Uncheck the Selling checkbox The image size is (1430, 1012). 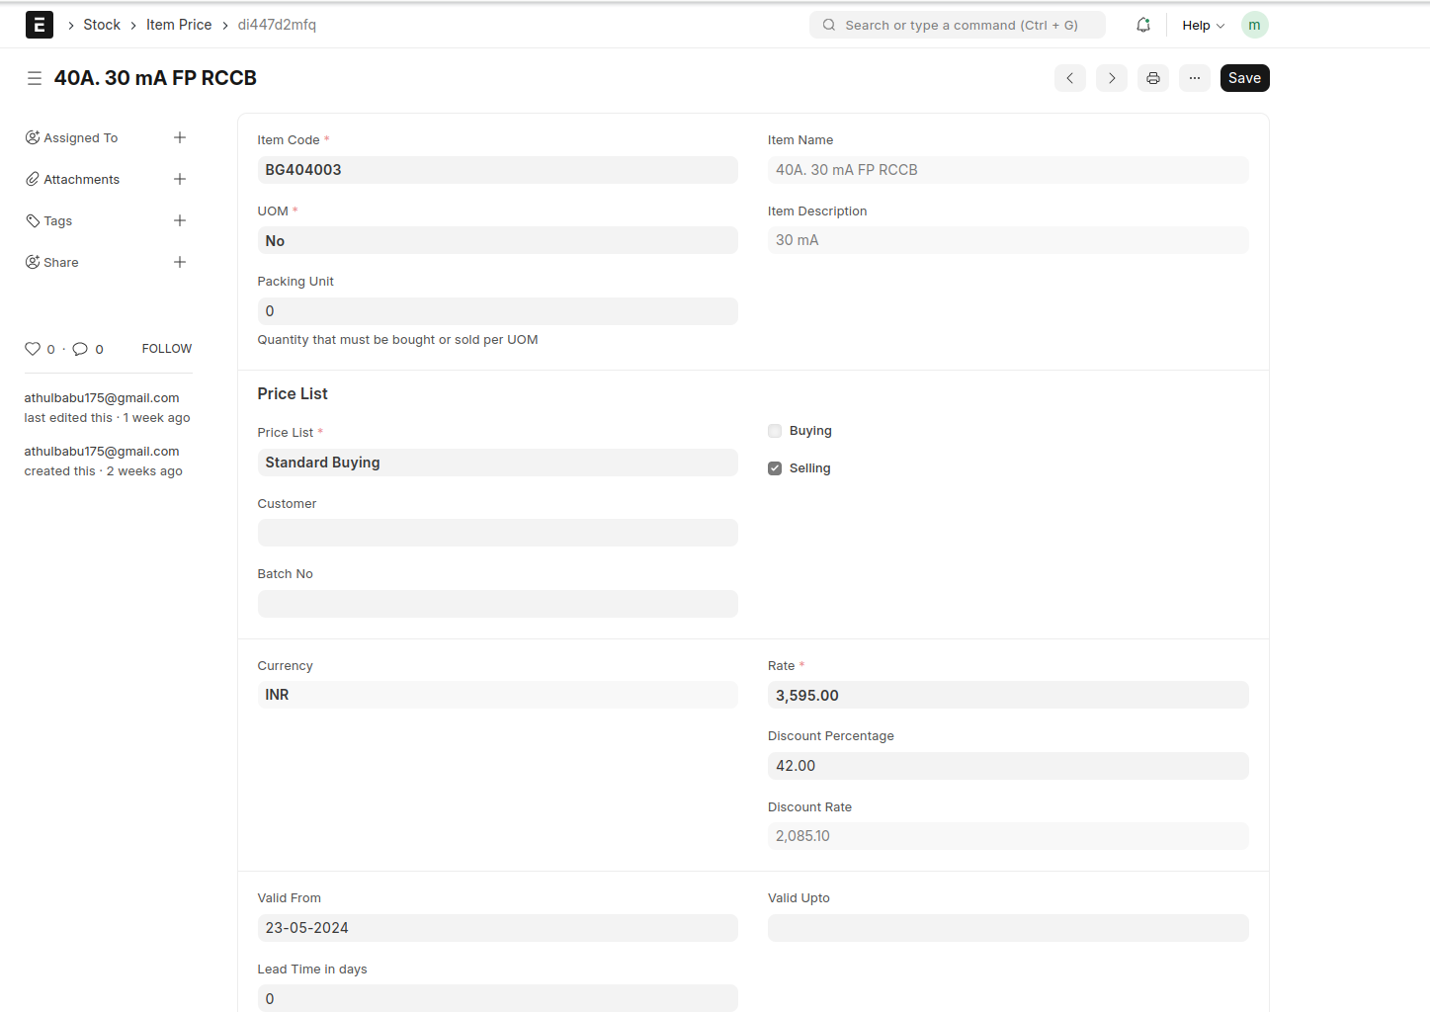pyautogui.click(x=775, y=468)
